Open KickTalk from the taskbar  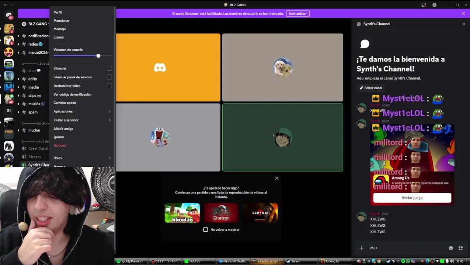(199, 261)
